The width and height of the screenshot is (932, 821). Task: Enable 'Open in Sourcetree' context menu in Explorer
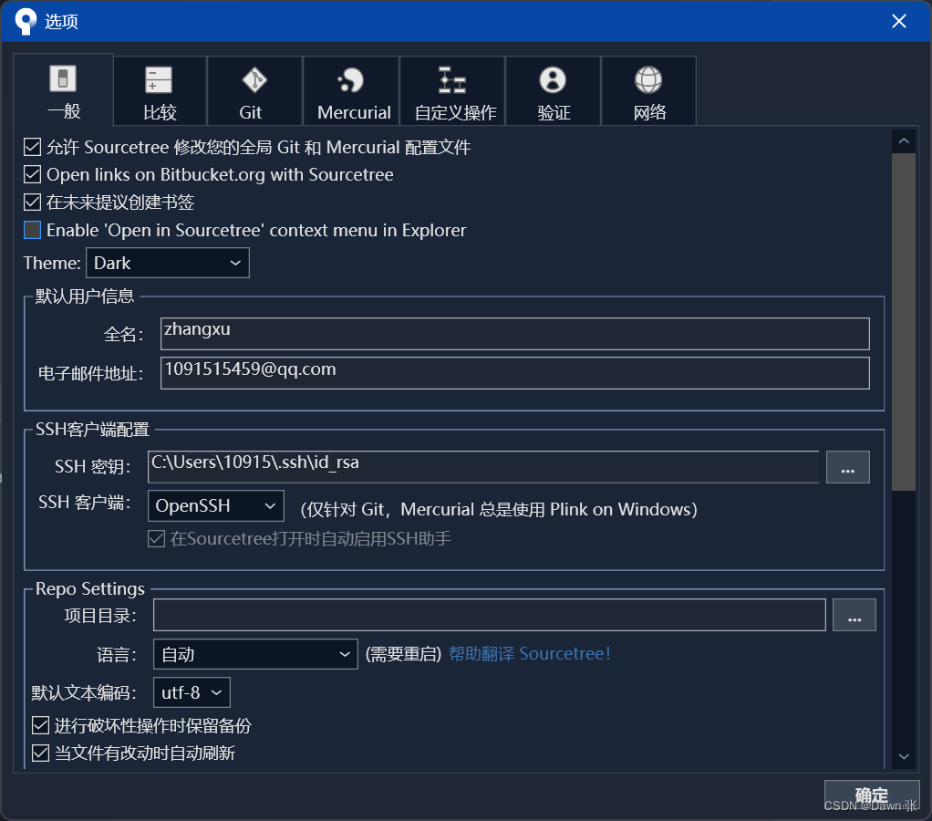pyautogui.click(x=32, y=230)
